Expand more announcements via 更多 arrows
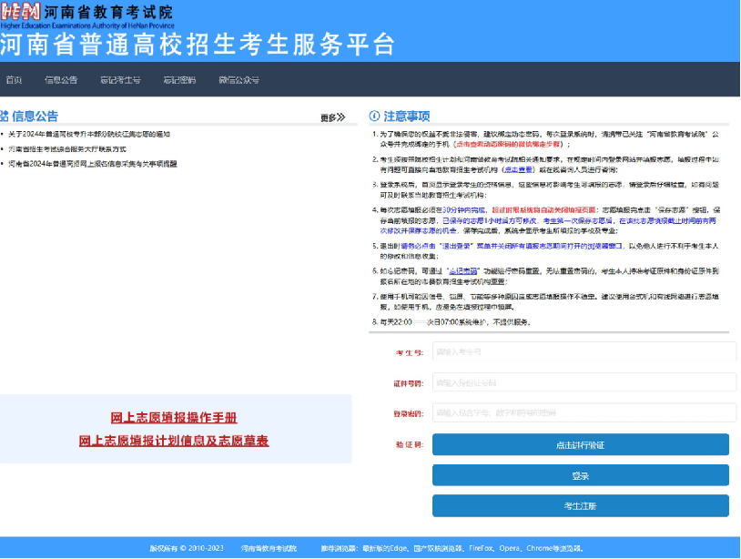This screenshot has width=741, height=559. point(332,117)
